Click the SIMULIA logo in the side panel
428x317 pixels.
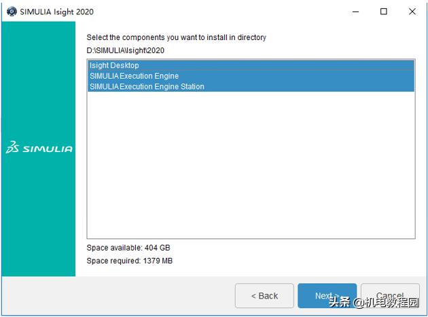coord(39,147)
